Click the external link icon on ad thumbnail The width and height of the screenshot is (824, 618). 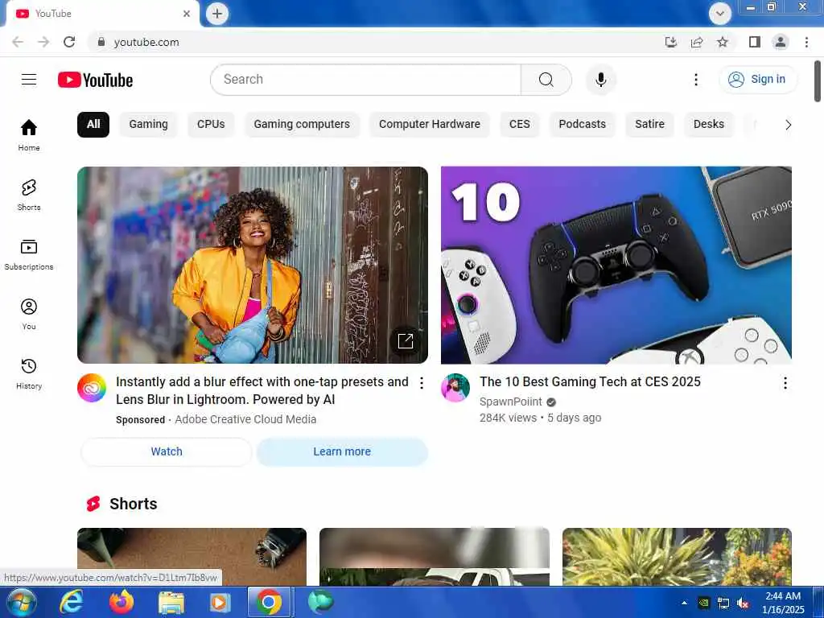point(406,341)
